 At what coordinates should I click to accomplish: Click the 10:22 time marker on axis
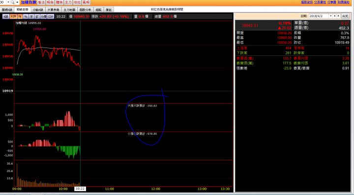(x=80, y=189)
